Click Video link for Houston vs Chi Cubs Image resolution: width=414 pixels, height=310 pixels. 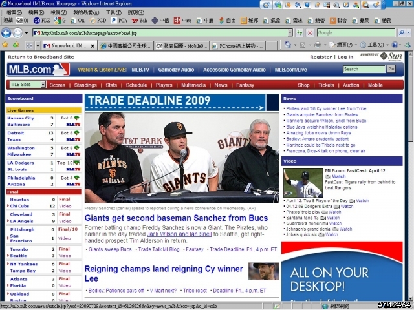65,206
